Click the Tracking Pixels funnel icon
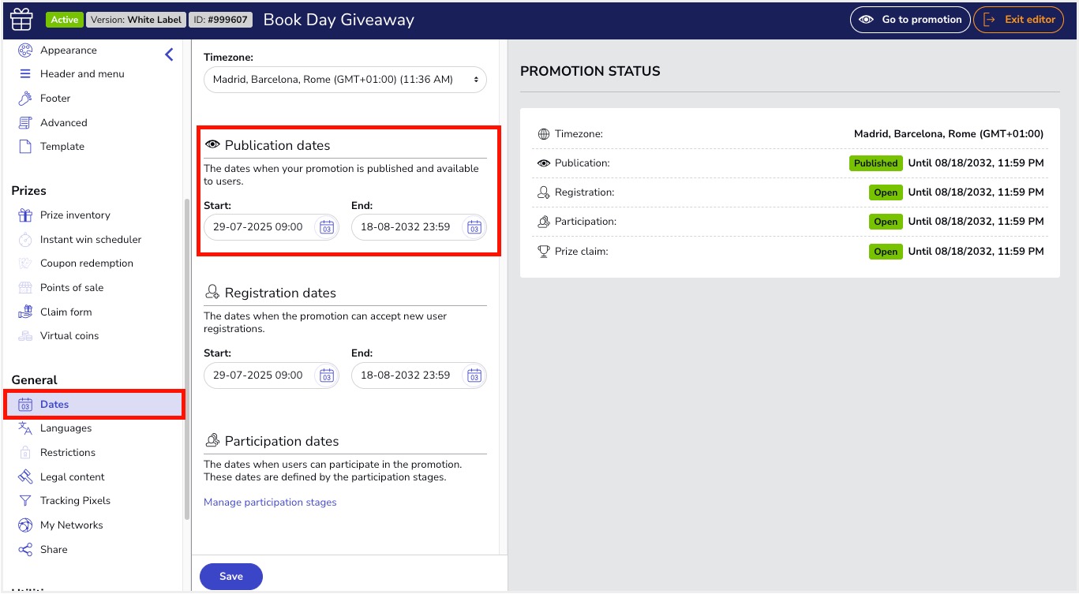The image size is (1079, 594). (x=24, y=501)
